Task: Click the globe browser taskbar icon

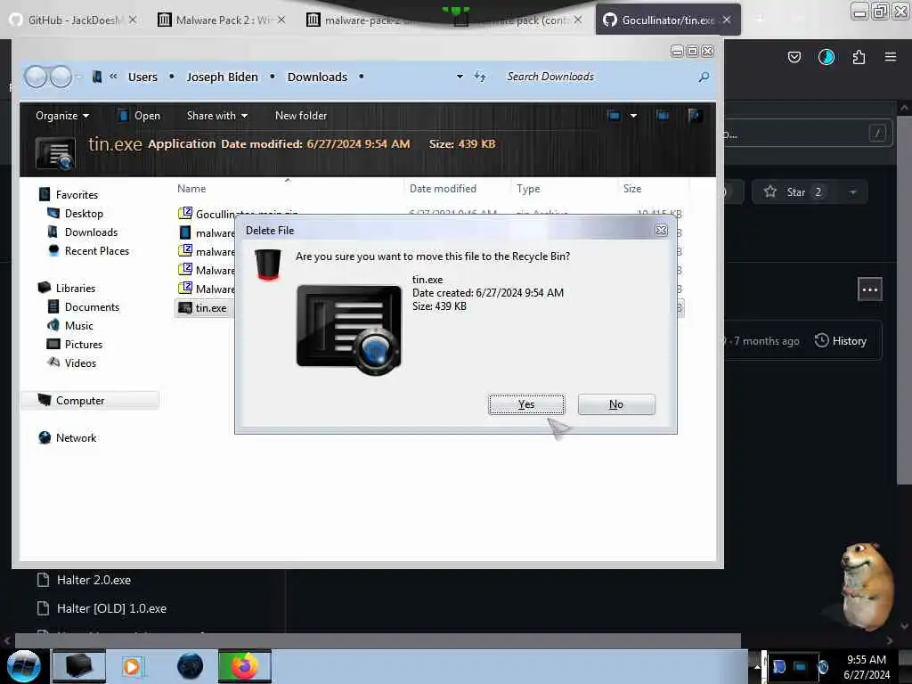Action: pos(191,666)
